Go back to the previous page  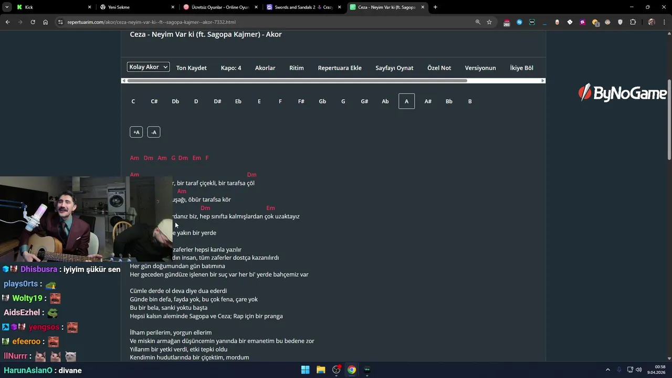click(7, 22)
